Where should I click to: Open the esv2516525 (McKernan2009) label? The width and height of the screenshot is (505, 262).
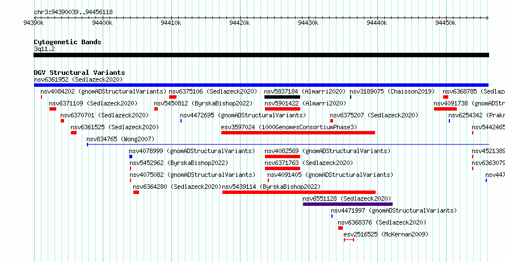pos(386,234)
